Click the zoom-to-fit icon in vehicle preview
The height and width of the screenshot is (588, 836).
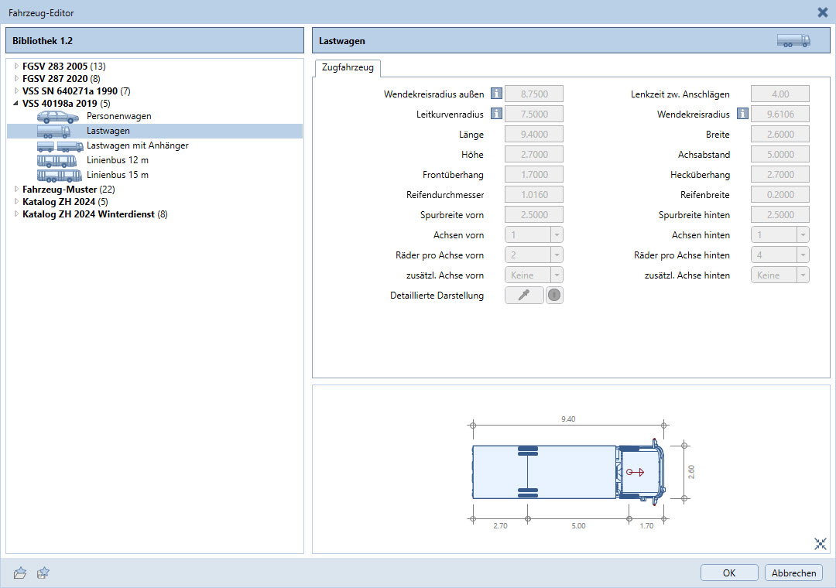(821, 544)
